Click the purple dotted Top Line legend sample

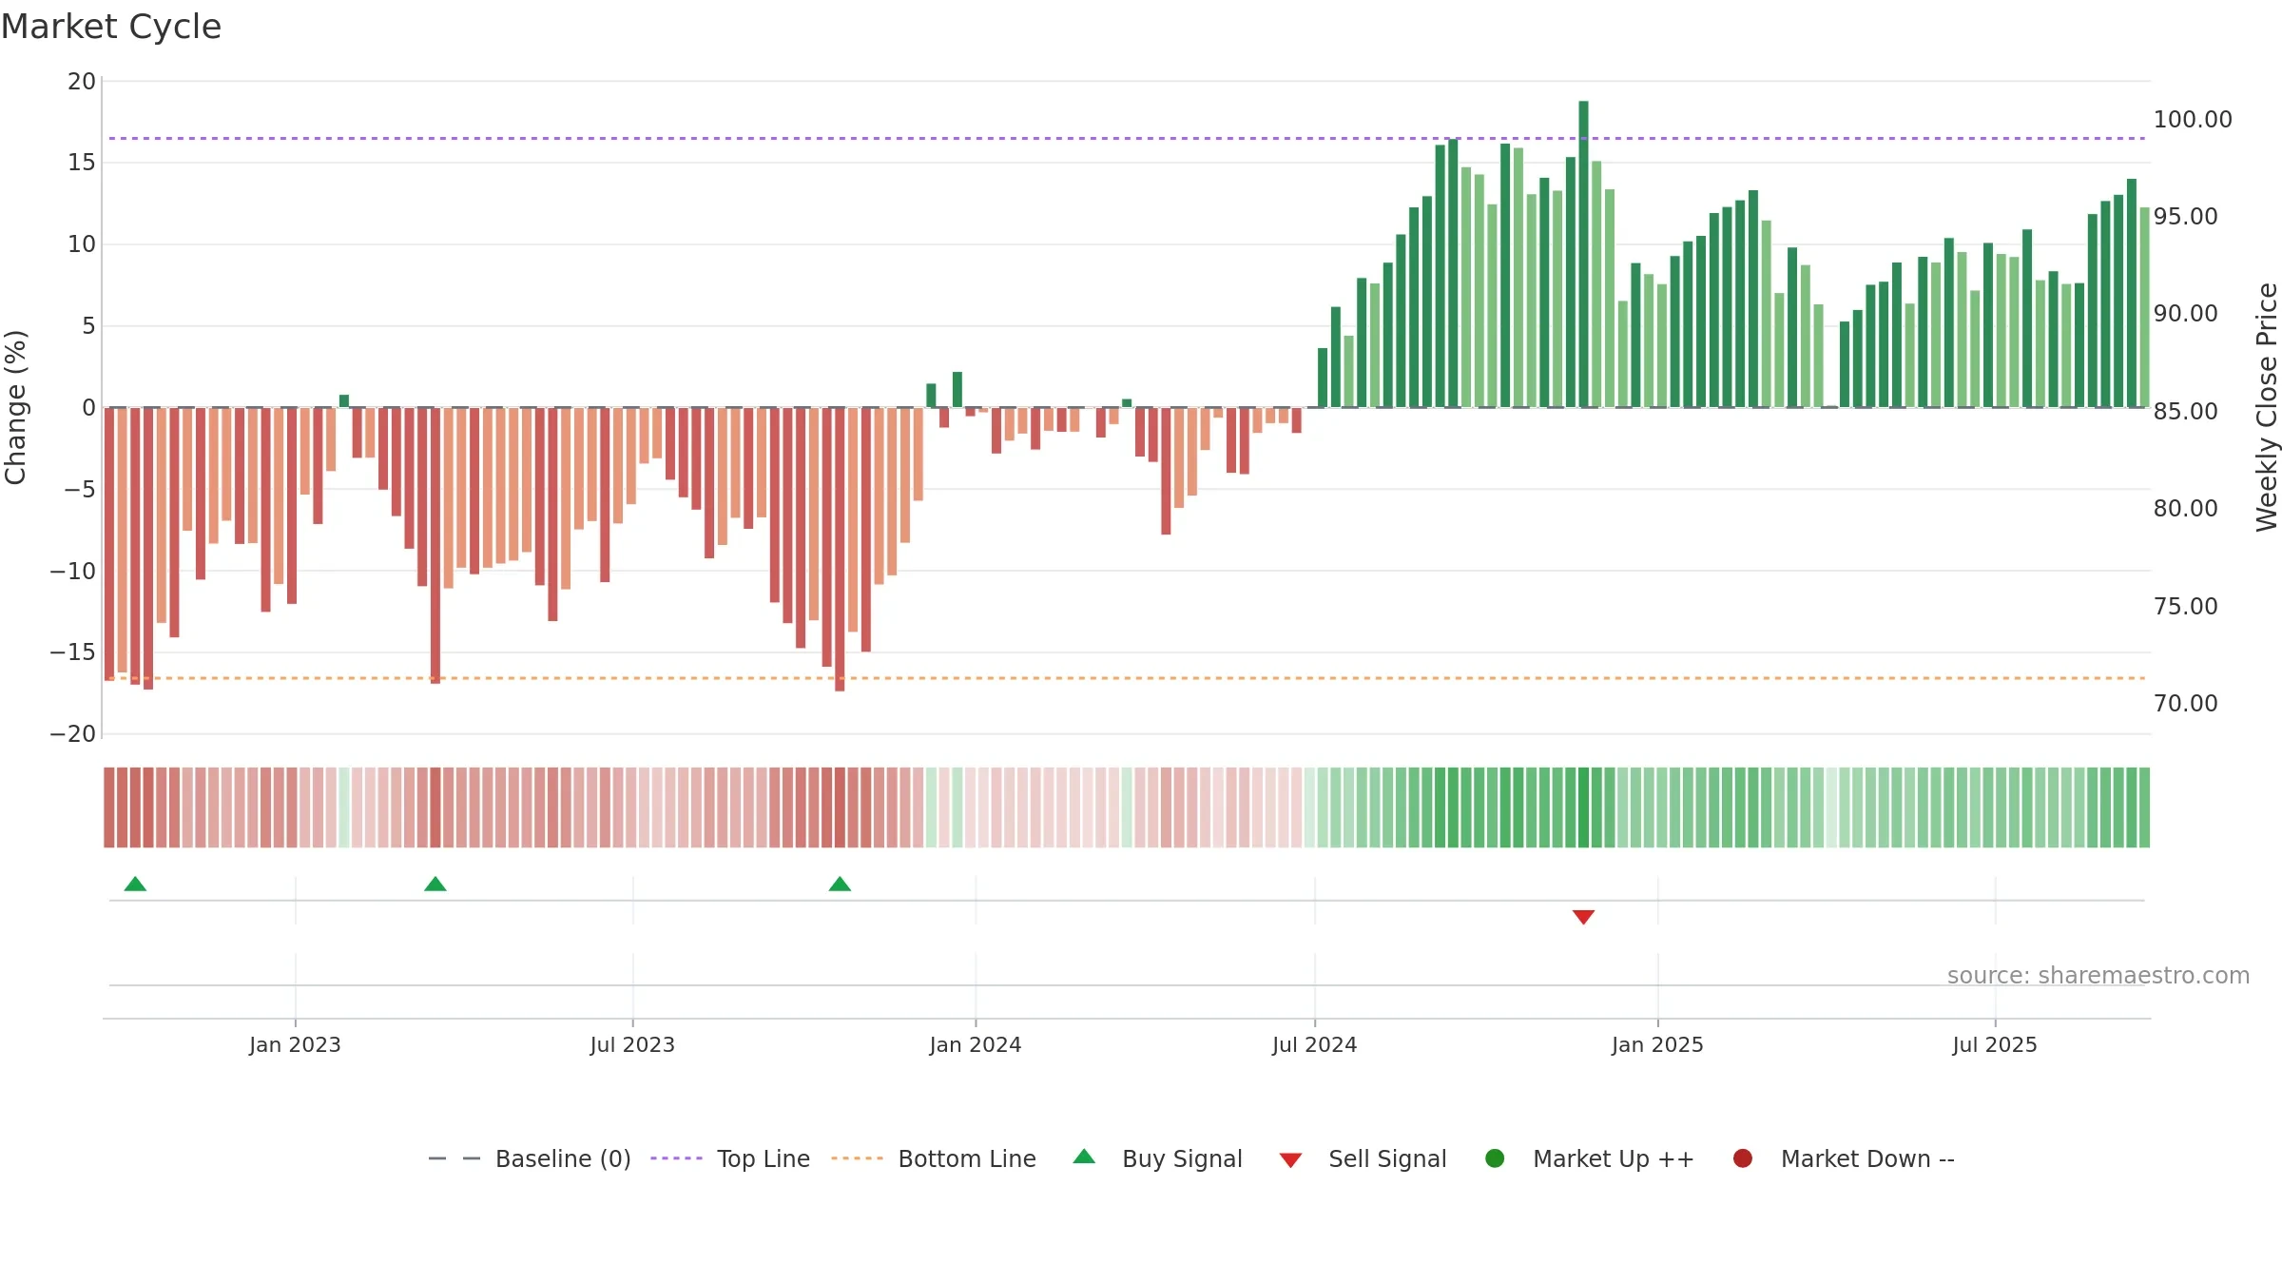click(676, 1158)
